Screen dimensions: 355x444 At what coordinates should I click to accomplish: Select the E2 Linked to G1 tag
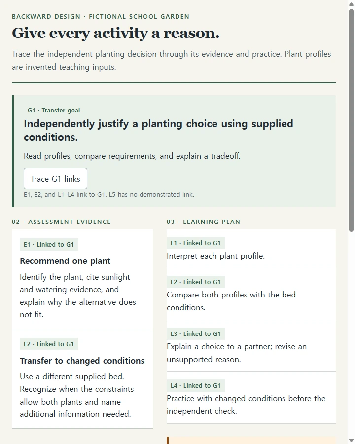tap(49, 344)
